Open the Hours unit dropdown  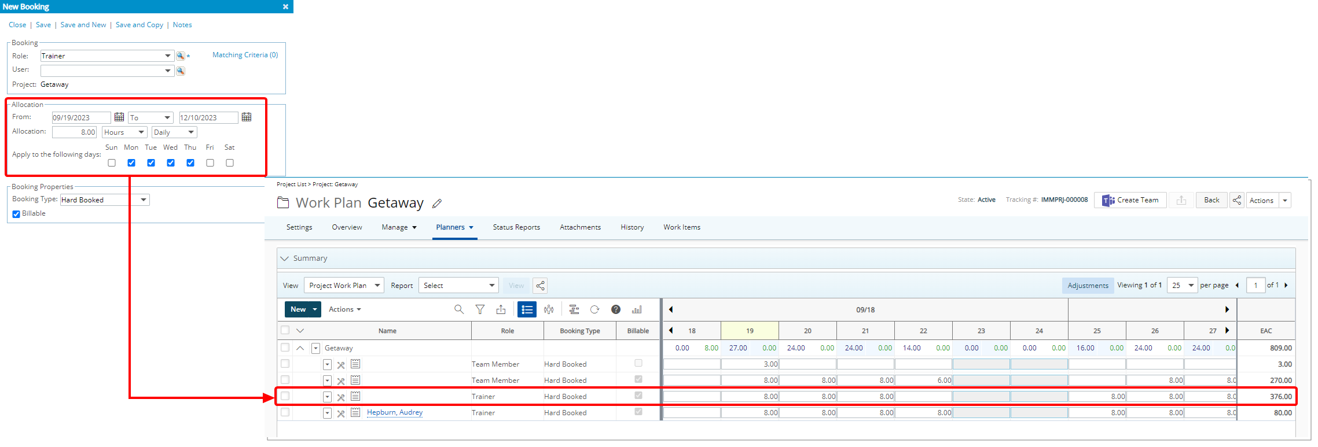(124, 132)
